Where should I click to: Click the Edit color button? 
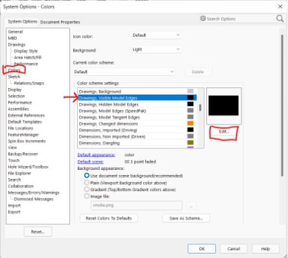[x=224, y=132]
